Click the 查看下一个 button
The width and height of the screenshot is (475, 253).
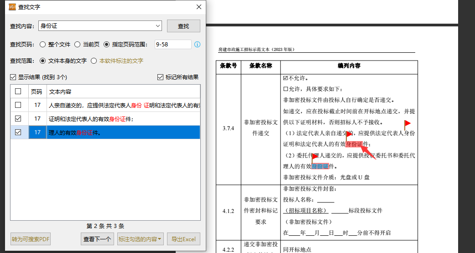[x=97, y=239]
